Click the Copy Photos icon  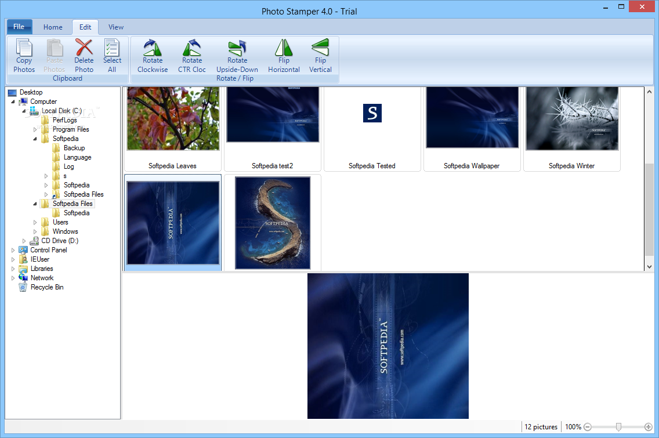click(x=24, y=47)
